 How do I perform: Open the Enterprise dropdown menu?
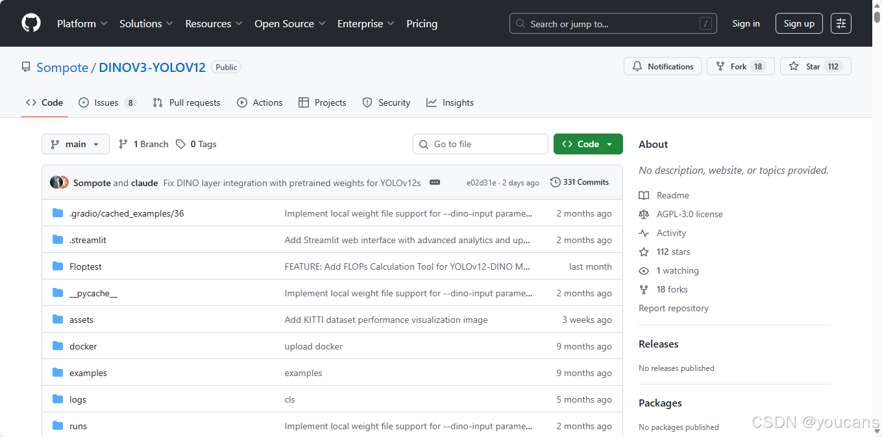[365, 23]
